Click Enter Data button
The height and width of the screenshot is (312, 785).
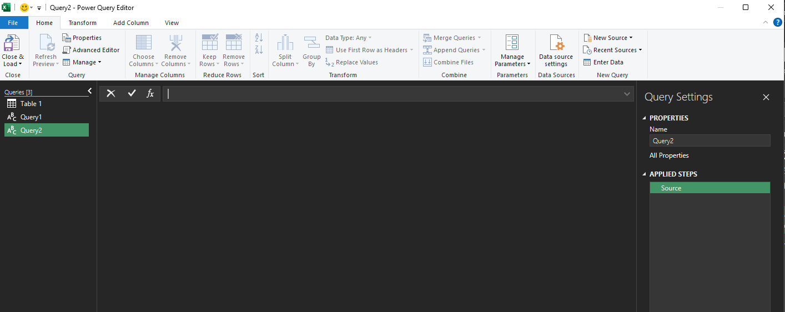point(603,62)
